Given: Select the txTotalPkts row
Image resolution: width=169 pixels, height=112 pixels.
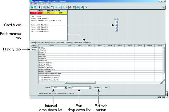Looking at the screenshot, I should tap(100, 58).
